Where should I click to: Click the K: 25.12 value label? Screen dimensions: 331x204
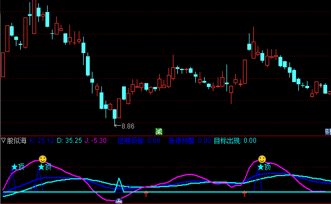(42, 141)
